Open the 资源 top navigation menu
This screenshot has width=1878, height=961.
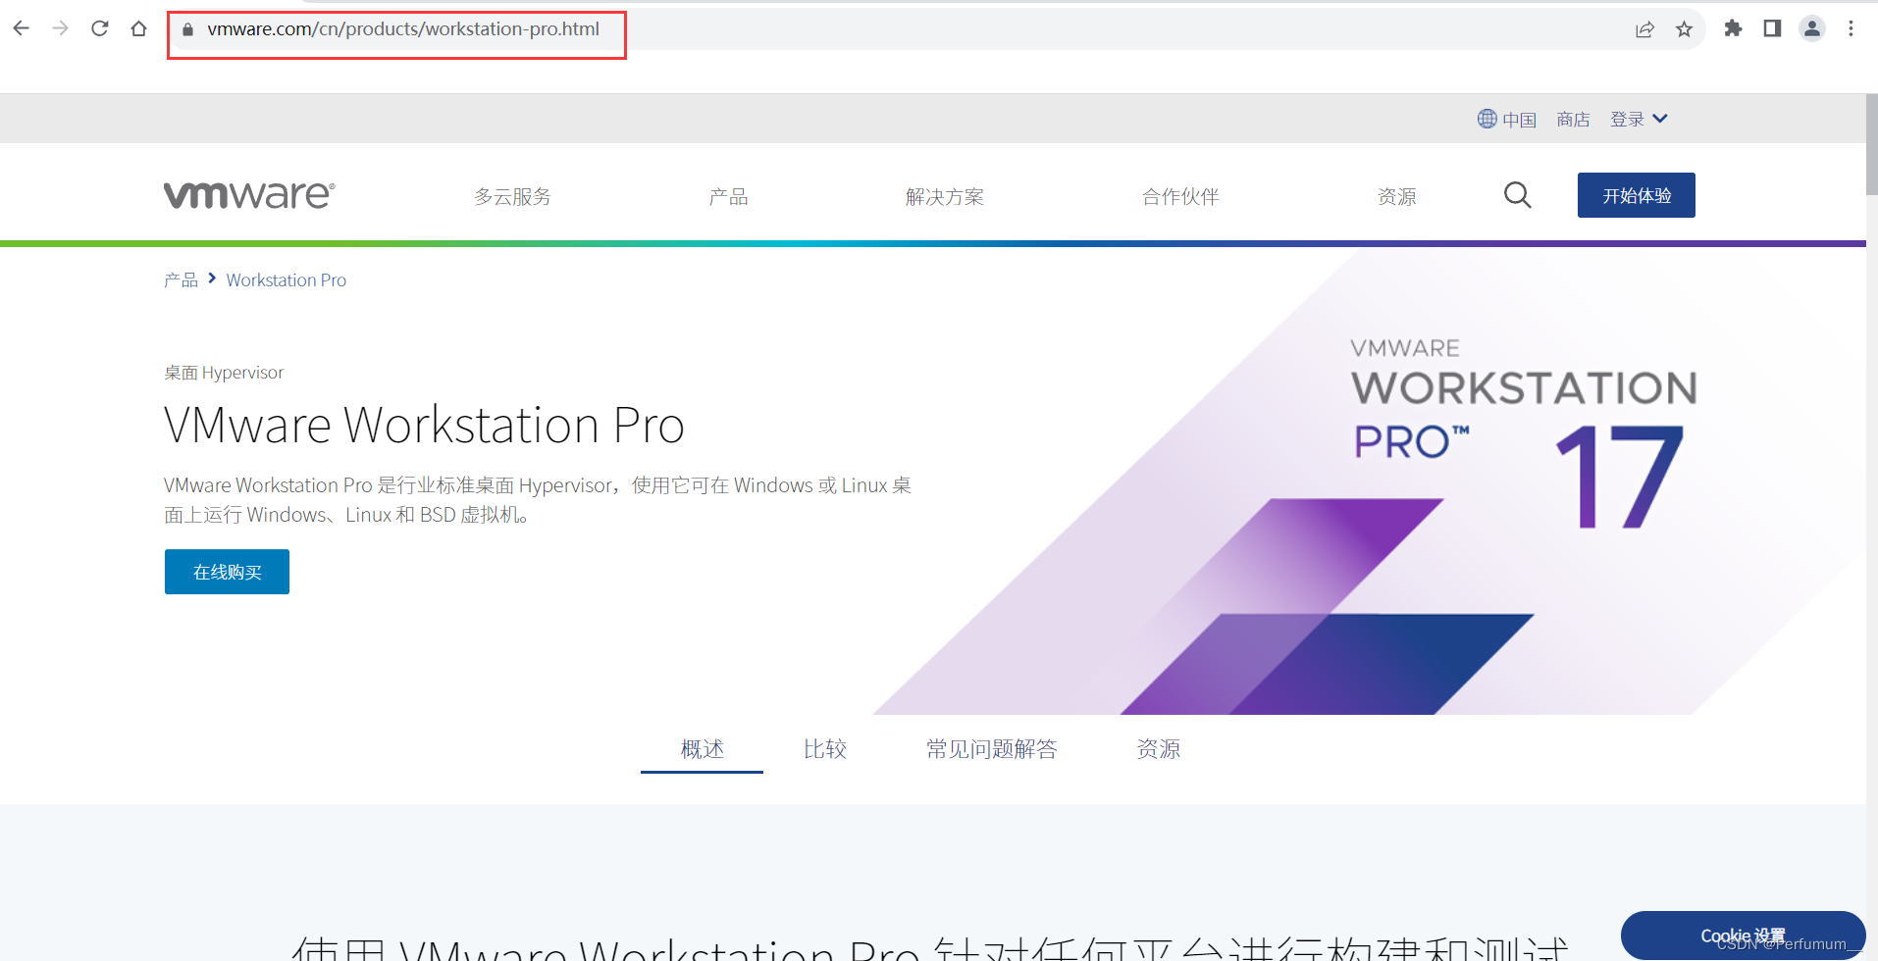[1396, 196]
